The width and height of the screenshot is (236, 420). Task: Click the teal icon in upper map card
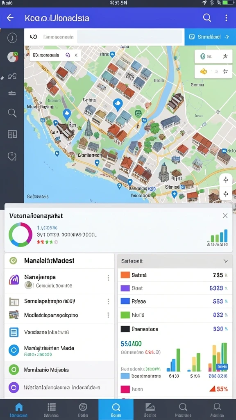(x=202, y=57)
